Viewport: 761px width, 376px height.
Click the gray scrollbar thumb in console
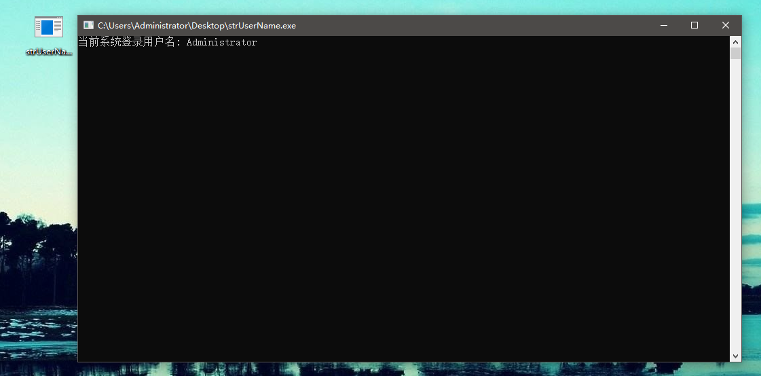click(735, 53)
